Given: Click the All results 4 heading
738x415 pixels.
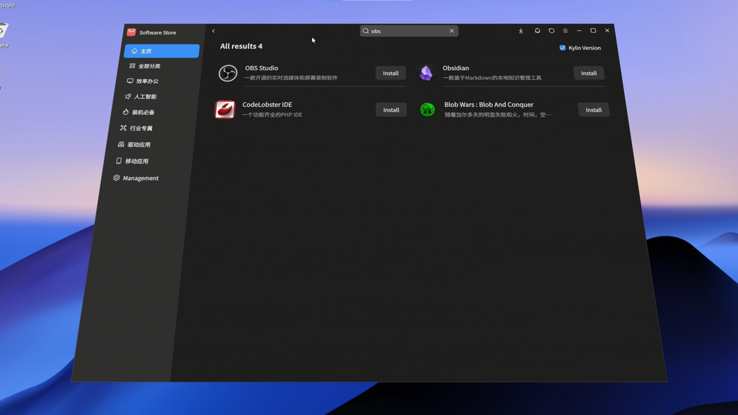Looking at the screenshot, I should [x=241, y=46].
